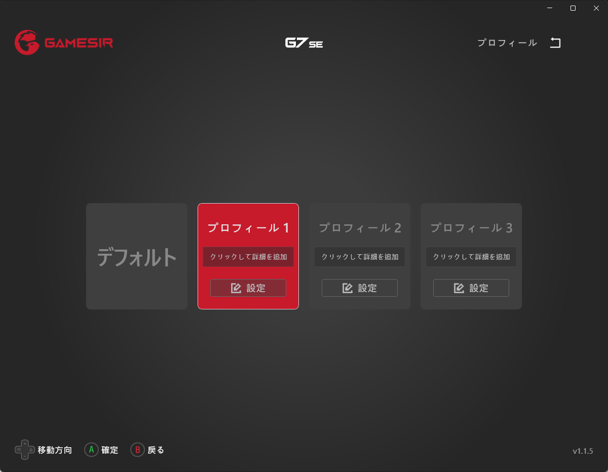Image resolution: width=608 pixels, height=472 pixels.
Task: Click the プロフィール header label
Action: (x=507, y=43)
